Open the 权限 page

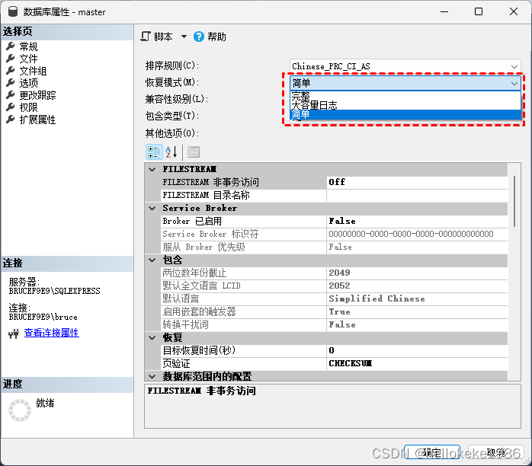(28, 107)
